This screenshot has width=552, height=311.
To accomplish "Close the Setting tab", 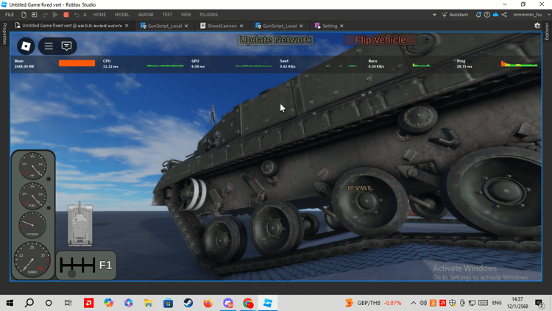I will (342, 26).
